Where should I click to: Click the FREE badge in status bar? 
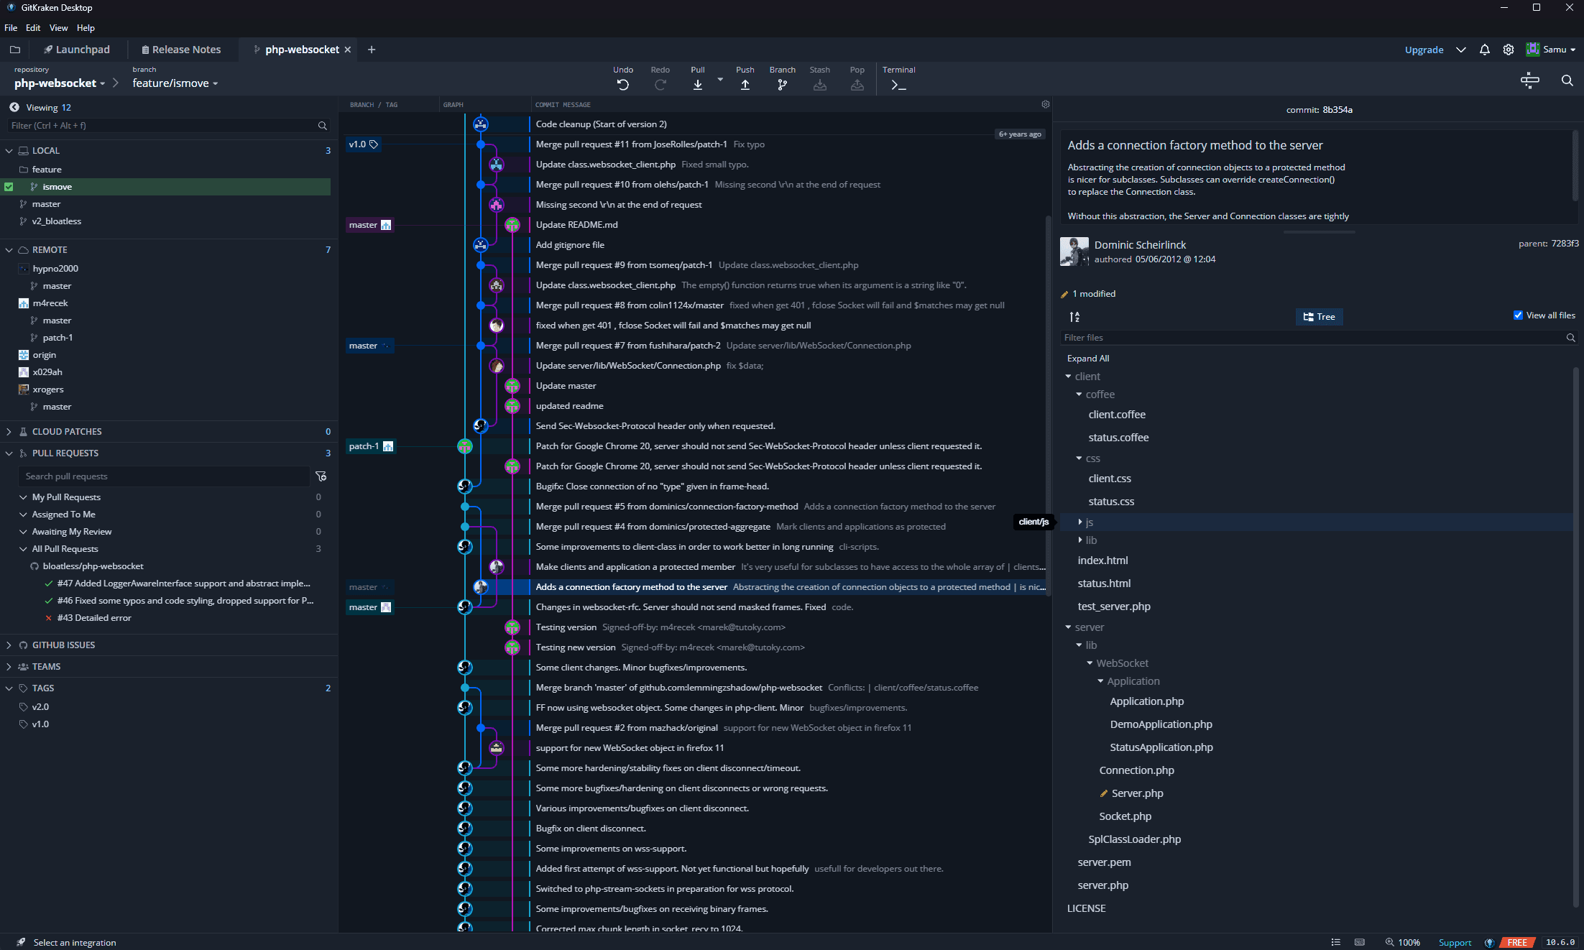[1517, 942]
